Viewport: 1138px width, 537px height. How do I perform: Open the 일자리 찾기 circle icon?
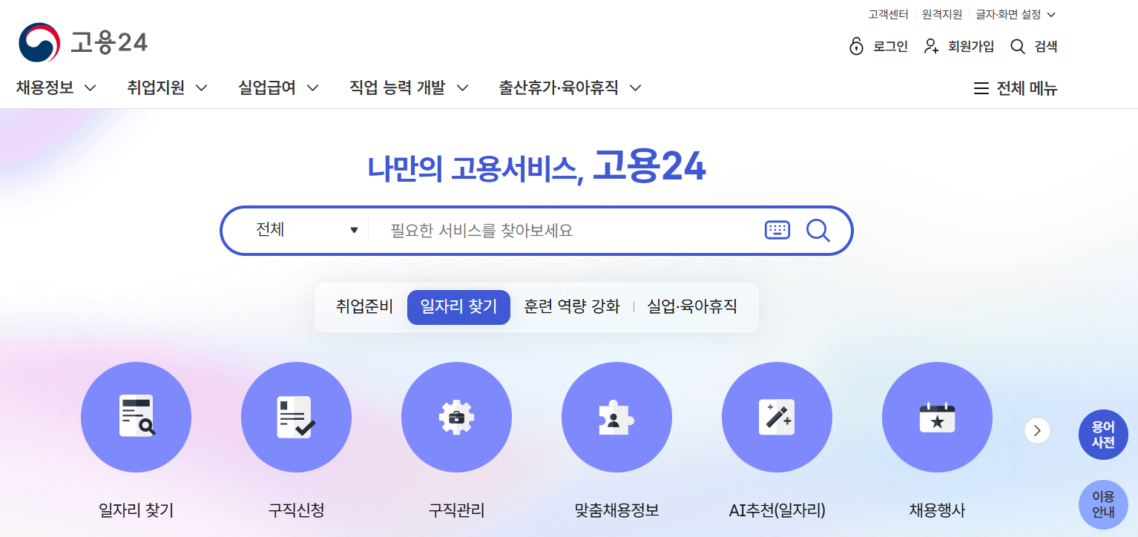tap(136, 418)
